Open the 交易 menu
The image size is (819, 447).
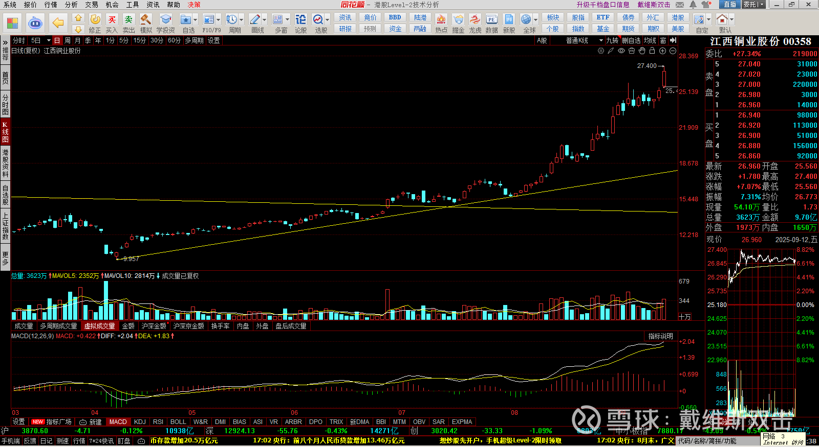click(92, 5)
